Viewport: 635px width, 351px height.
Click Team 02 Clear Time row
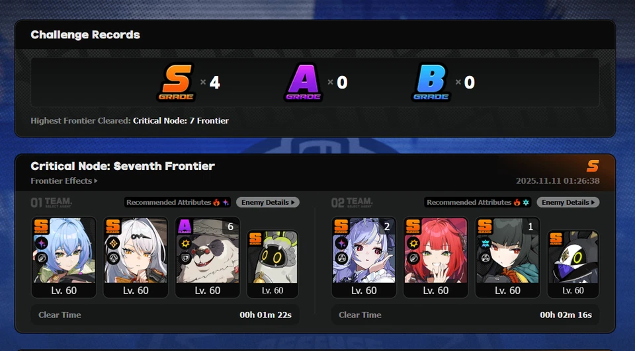[x=465, y=315]
